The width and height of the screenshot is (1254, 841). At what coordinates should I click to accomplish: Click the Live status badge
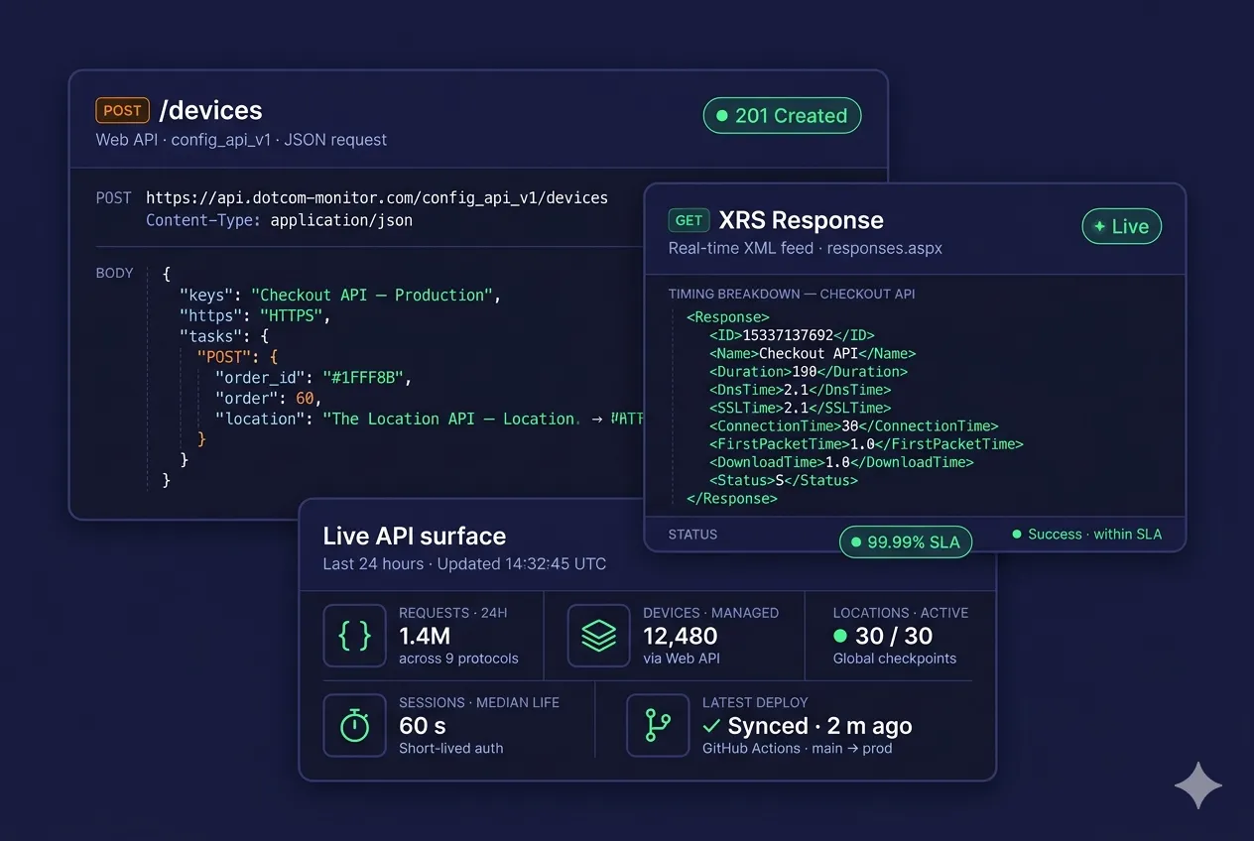(x=1121, y=226)
